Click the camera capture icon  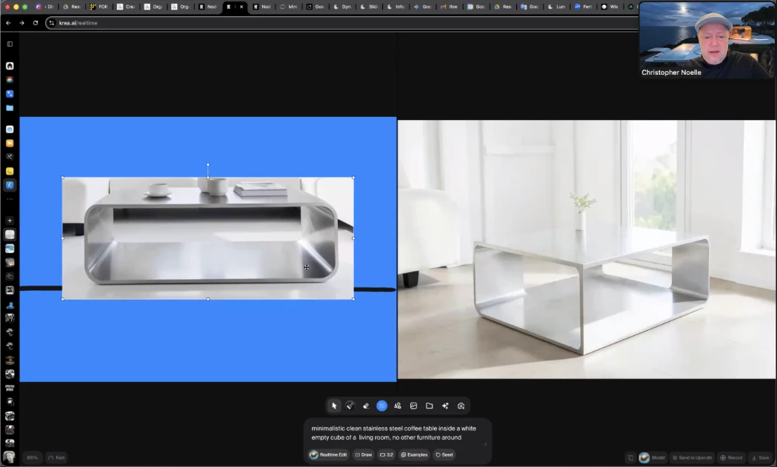coord(461,406)
